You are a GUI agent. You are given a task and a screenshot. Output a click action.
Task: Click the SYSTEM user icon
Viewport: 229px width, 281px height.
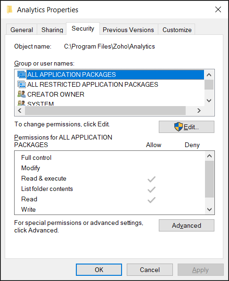22,103
